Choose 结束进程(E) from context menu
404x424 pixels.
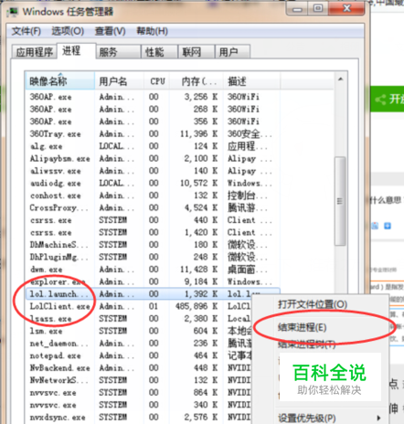302,327
